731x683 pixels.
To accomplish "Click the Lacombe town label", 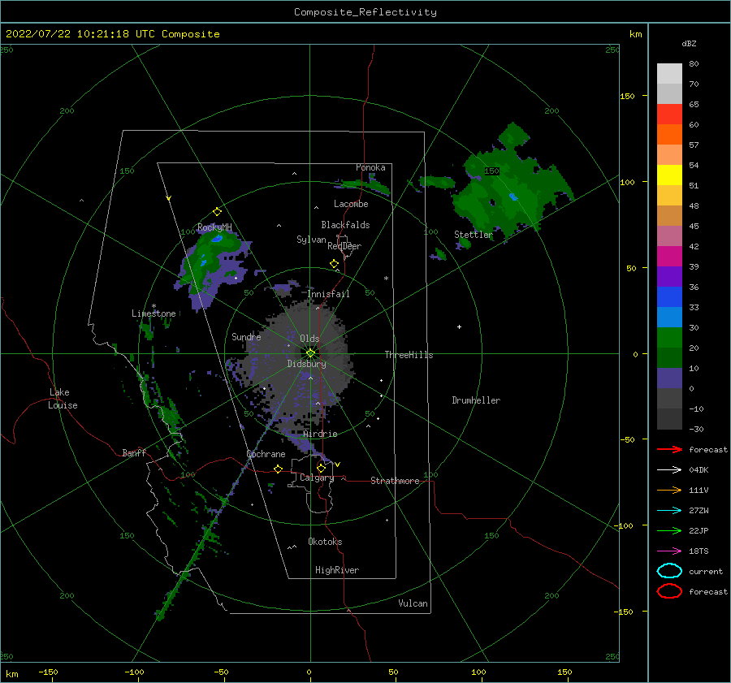I will click(x=351, y=204).
